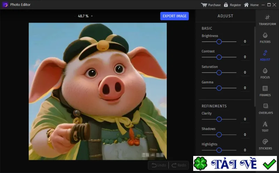Select the Adjust sidebar icon
Viewport: 279px width, 173px height.
tap(265, 56)
